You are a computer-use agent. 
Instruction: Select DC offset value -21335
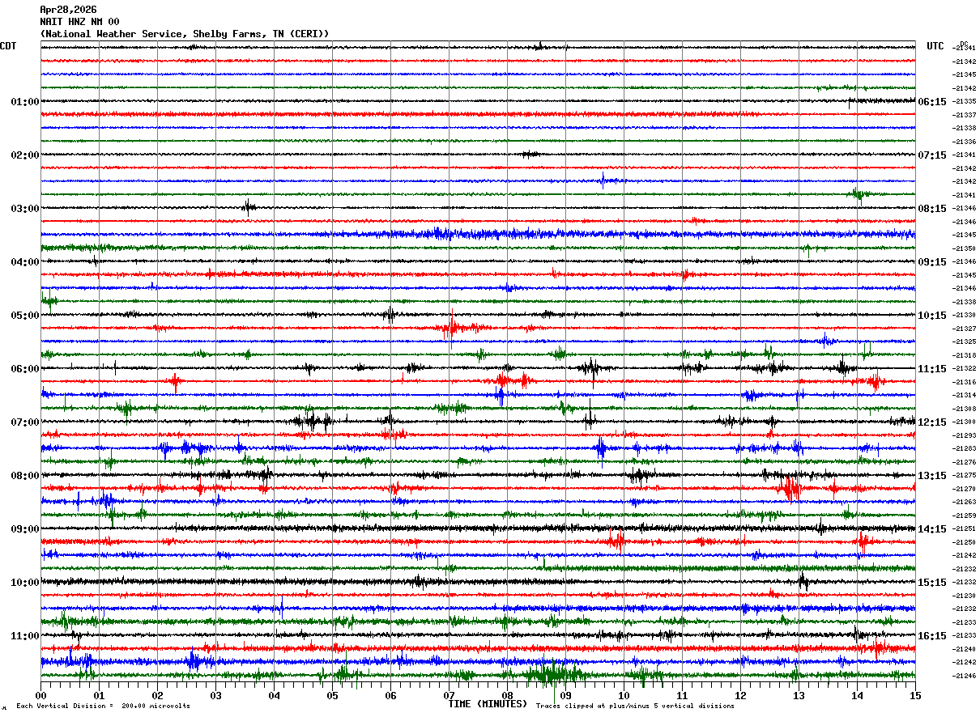tap(965, 102)
